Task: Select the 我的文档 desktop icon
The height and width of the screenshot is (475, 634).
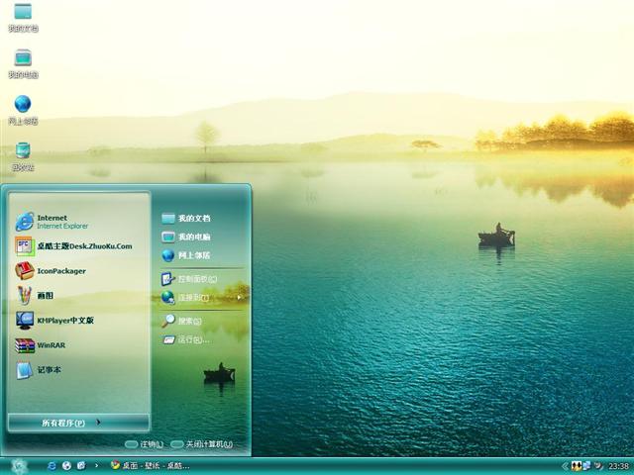Action: (x=23, y=17)
